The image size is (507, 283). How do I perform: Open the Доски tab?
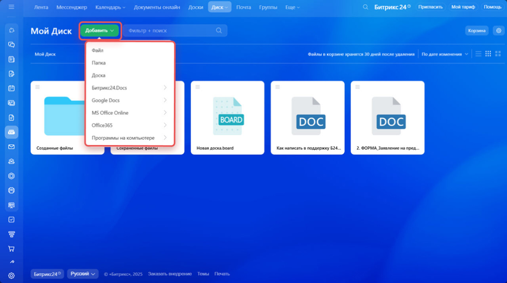(196, 7)
